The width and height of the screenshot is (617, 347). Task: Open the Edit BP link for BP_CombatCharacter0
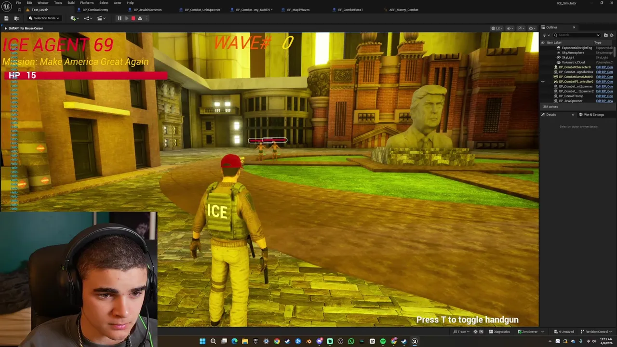coord(604,67)
